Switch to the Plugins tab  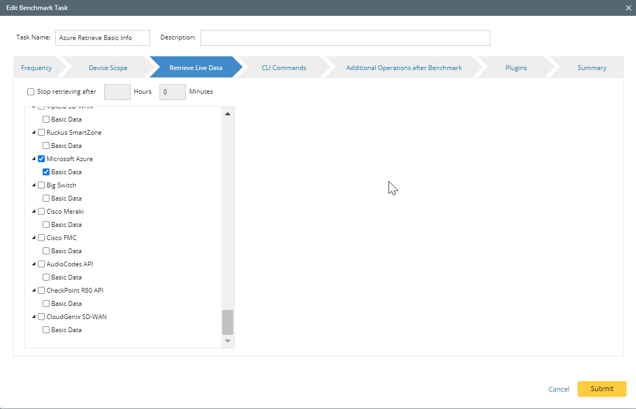click(515, 67)
